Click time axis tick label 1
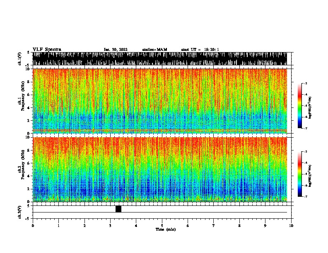Image resolution: width=328 pixels, height=253 pixels. pyautogui.click(x=58, y=226)
